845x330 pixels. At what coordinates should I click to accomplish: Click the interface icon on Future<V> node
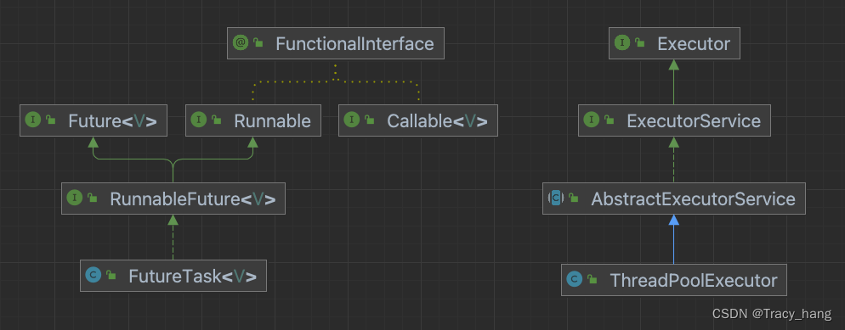click(33, 120)
